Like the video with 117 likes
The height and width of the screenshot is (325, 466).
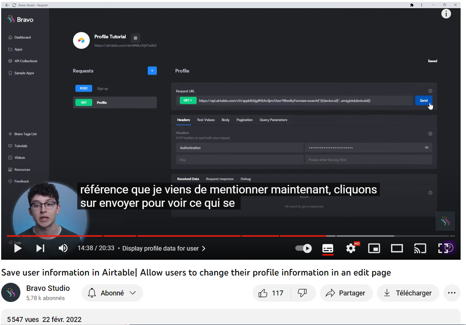[271, 293]
